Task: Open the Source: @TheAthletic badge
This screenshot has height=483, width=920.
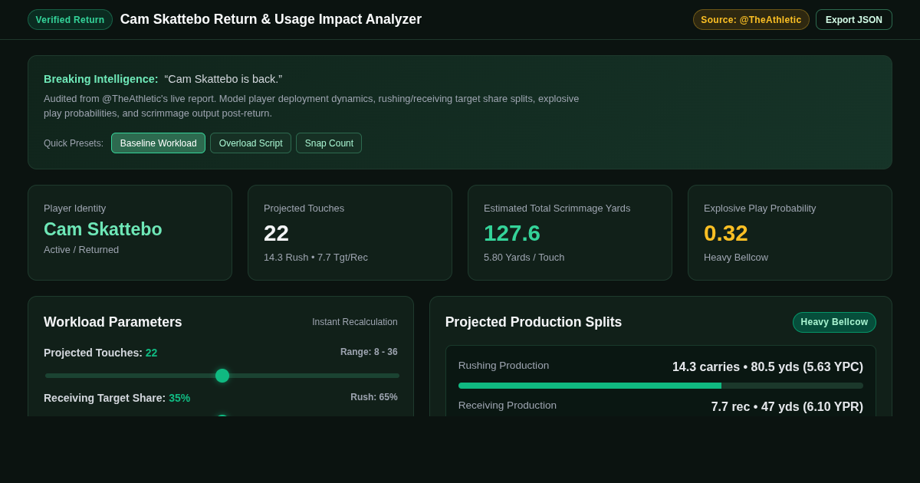Action: point(751,20)
